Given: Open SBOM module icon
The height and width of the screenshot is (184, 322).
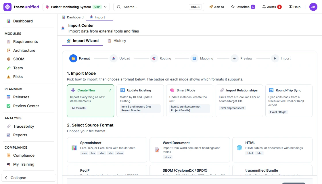Looking at the screenshot, I should [x=8, y=59].
